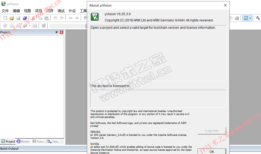The height and width of the screenshot is (154, 261).
Task: Open the 工具 (Tools) menu
Action: point(83,11)
